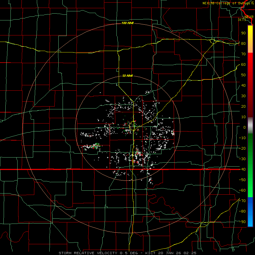255x255 pixels.
Task: Click the NEXLAB-College of DuPage label
Action: [x=227, y=3]
